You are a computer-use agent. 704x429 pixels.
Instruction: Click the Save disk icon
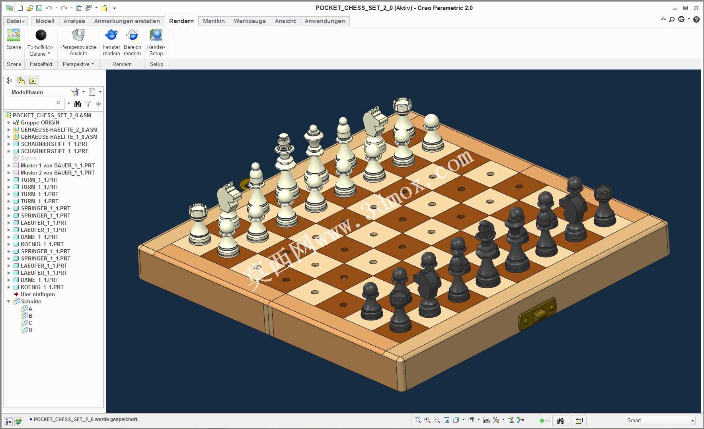pos(39,8)
